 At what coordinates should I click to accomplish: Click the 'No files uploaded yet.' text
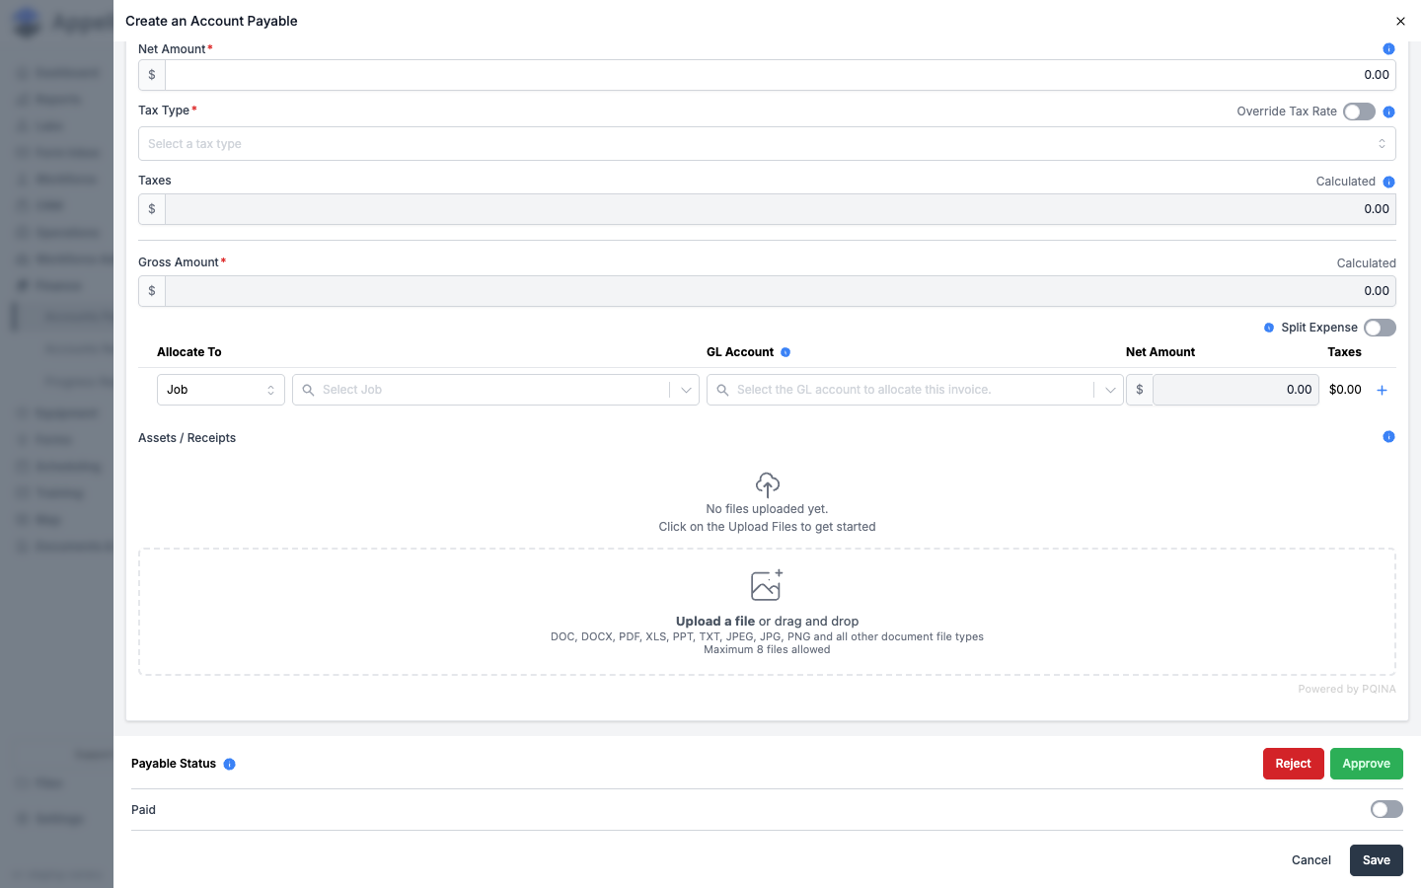[x=767, y=509]
